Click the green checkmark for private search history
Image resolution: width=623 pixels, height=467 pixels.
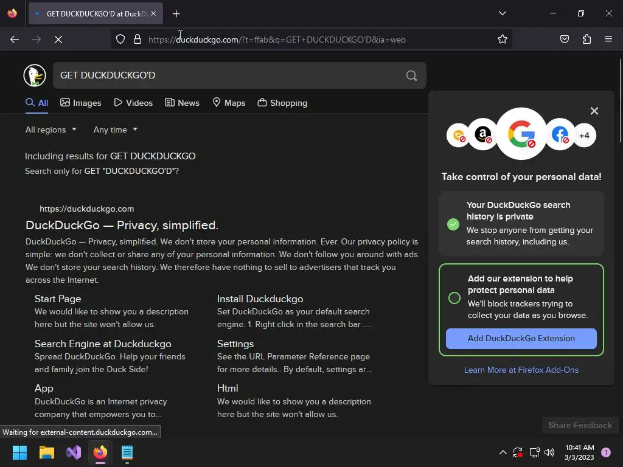pyautogui.click(x=453, y=224)
